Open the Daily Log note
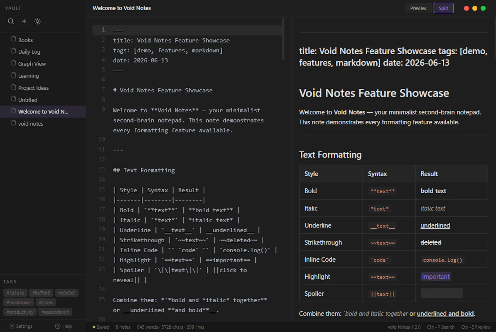The image size is (496, 332). click(43, 52)
